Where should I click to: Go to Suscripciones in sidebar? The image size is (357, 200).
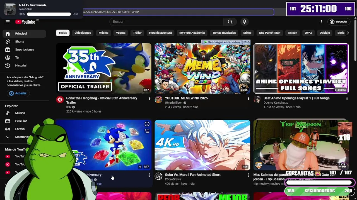click(24, 49)
